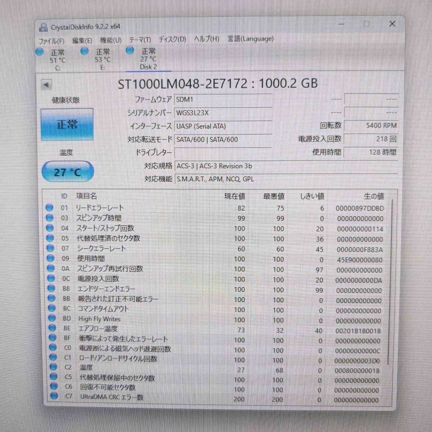432x432 pixels.
Task: Click the status icon for C2 温度 row
Action: (54, 367)
